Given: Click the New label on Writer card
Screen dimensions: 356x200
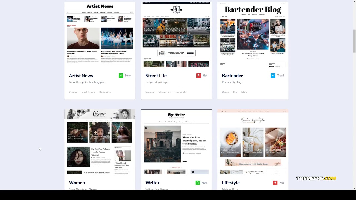Looking at the screenshot, I should pyautogui.click(x=204, y=183).
